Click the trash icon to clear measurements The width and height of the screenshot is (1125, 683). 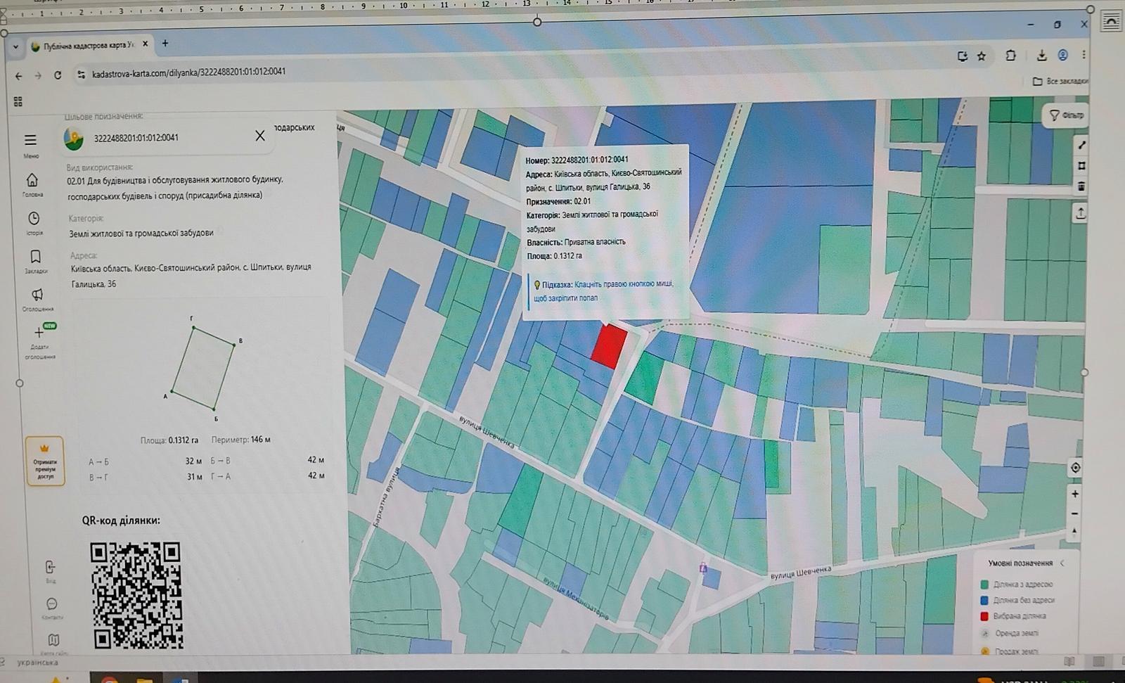tap(1081, 186)
